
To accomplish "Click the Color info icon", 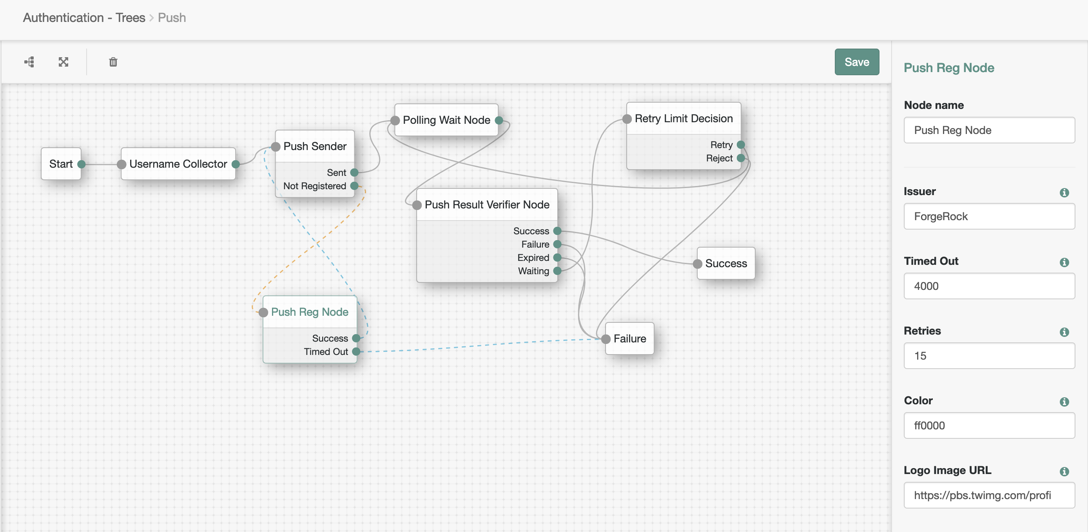I will 1064,402.
